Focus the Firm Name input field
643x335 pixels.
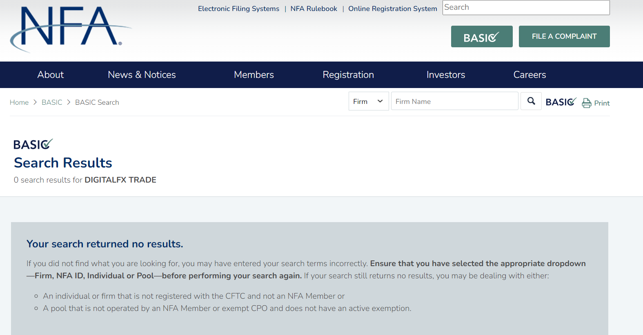pos(454,101)
